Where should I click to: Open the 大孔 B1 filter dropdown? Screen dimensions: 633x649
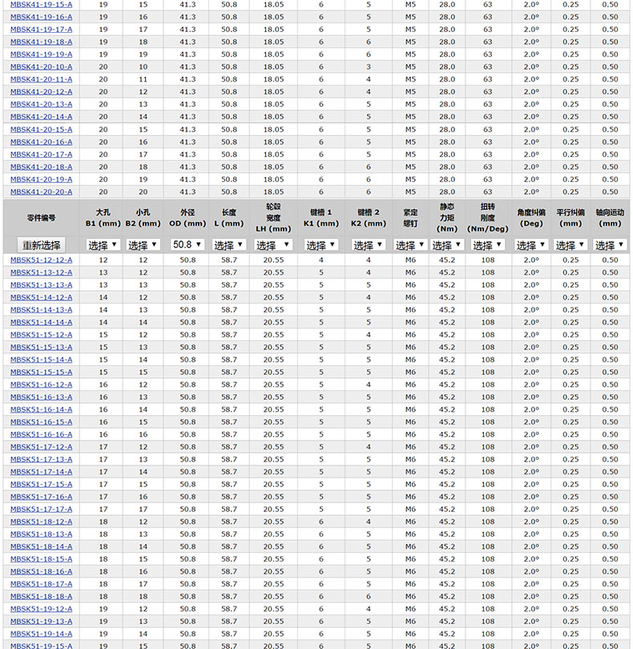coord(103,245)
